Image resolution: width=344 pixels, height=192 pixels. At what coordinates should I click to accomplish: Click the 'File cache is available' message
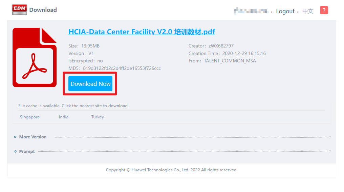(x=73, y=105)
